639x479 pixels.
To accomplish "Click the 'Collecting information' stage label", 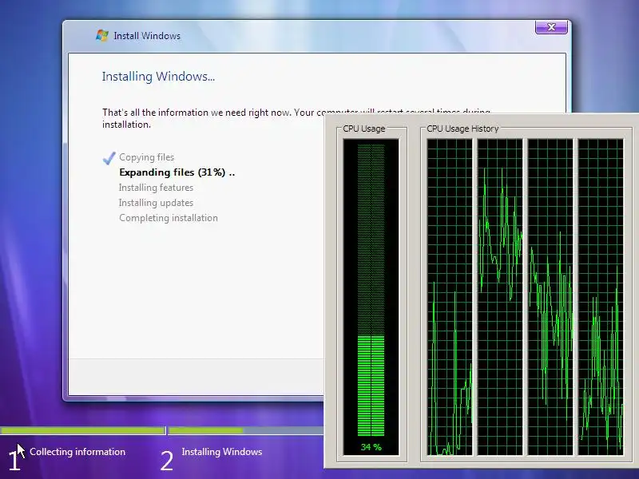I will 77,452.
